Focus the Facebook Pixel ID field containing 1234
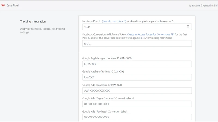 click(137, 27)
